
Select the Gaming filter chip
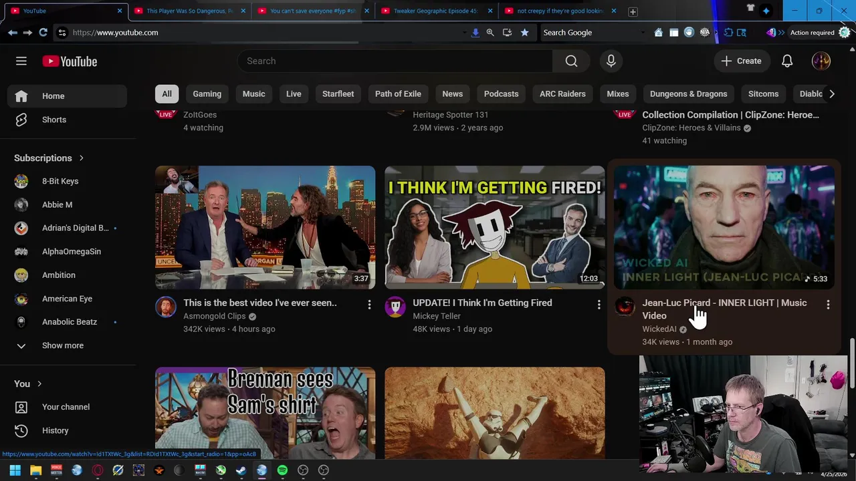pyautogui.click(x=207, y=94)
